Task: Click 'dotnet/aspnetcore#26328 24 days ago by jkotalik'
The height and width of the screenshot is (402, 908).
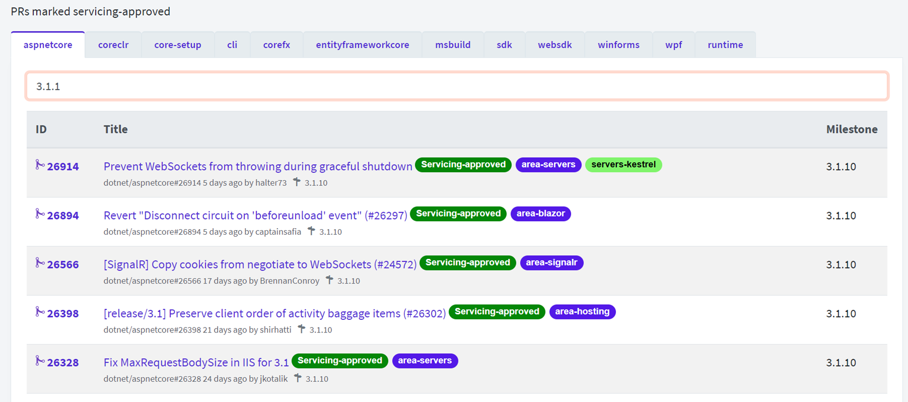Action: pos(195,379)
